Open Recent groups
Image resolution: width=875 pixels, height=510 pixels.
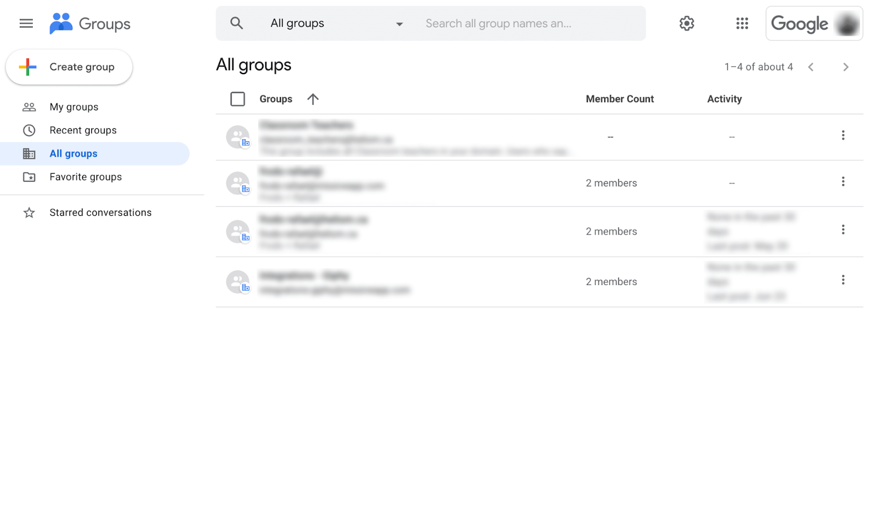tap(83, 131)
